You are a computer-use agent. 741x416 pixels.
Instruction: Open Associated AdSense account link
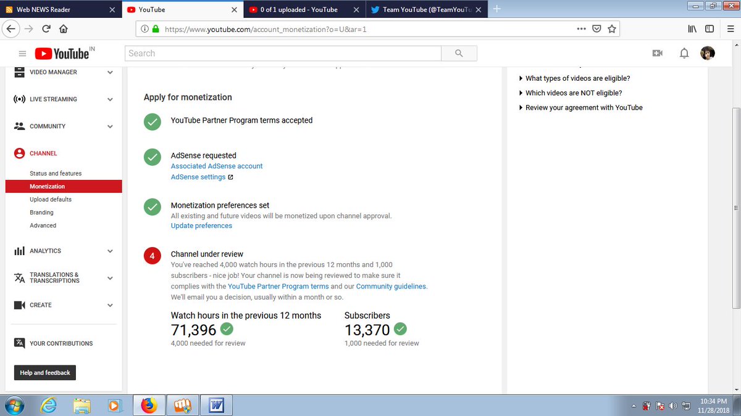[217, 166]
